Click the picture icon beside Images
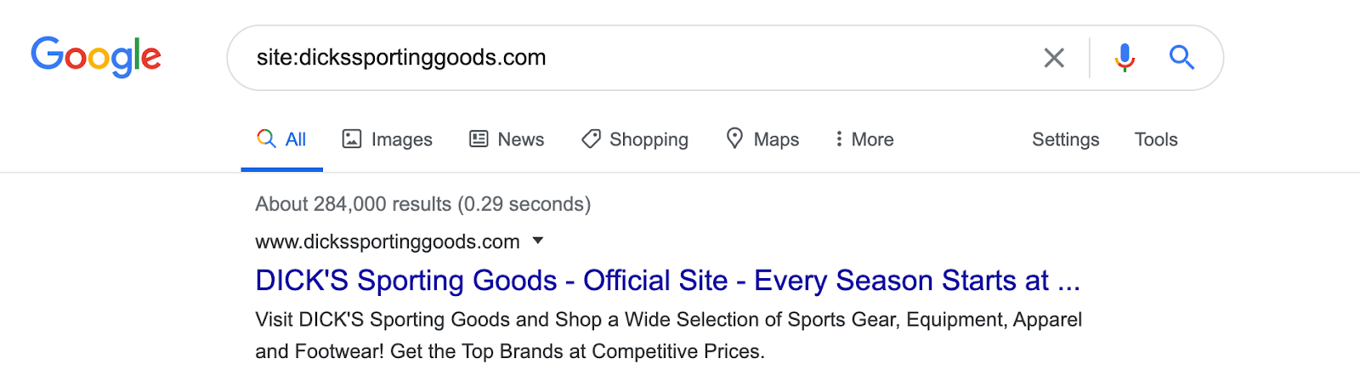The height and width of the screenshot is (387, 1360). tap(352, 139)
